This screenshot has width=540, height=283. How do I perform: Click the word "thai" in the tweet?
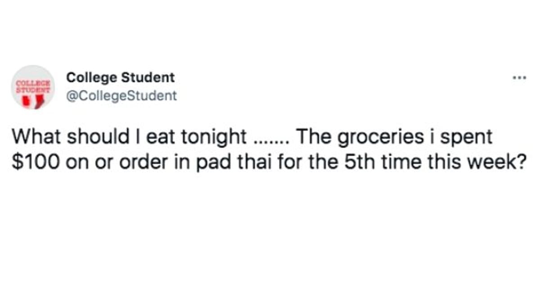[246, 161]
